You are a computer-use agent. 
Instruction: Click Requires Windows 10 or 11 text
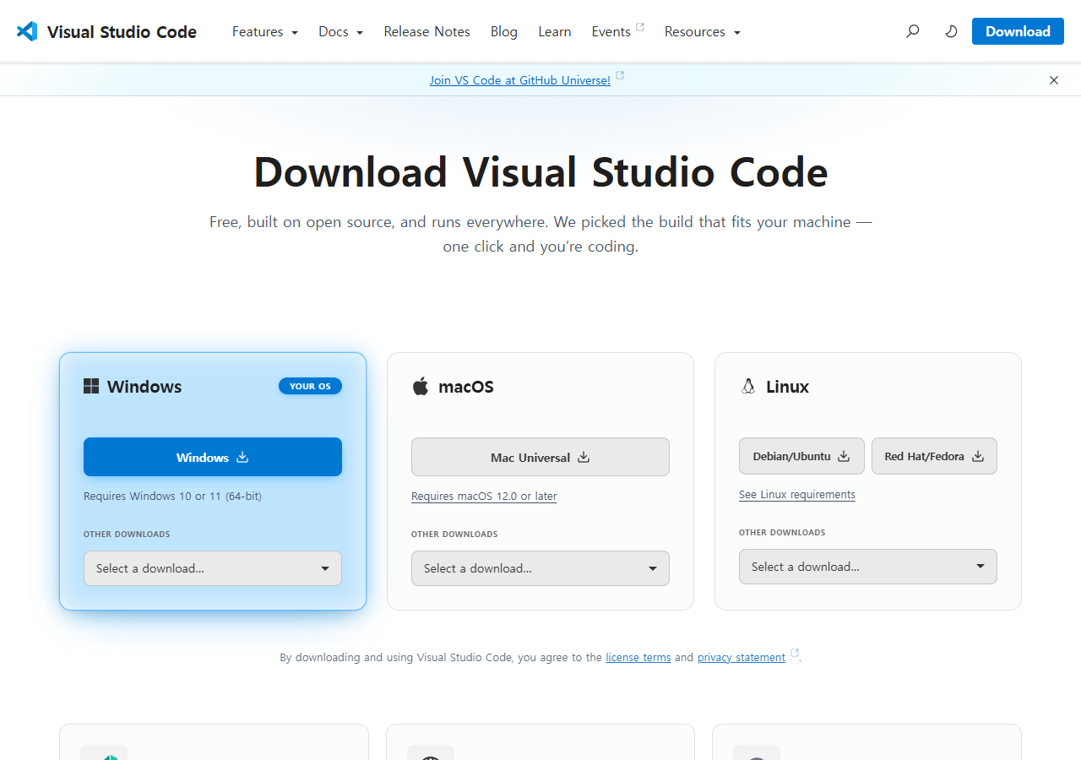click(172, 497)
